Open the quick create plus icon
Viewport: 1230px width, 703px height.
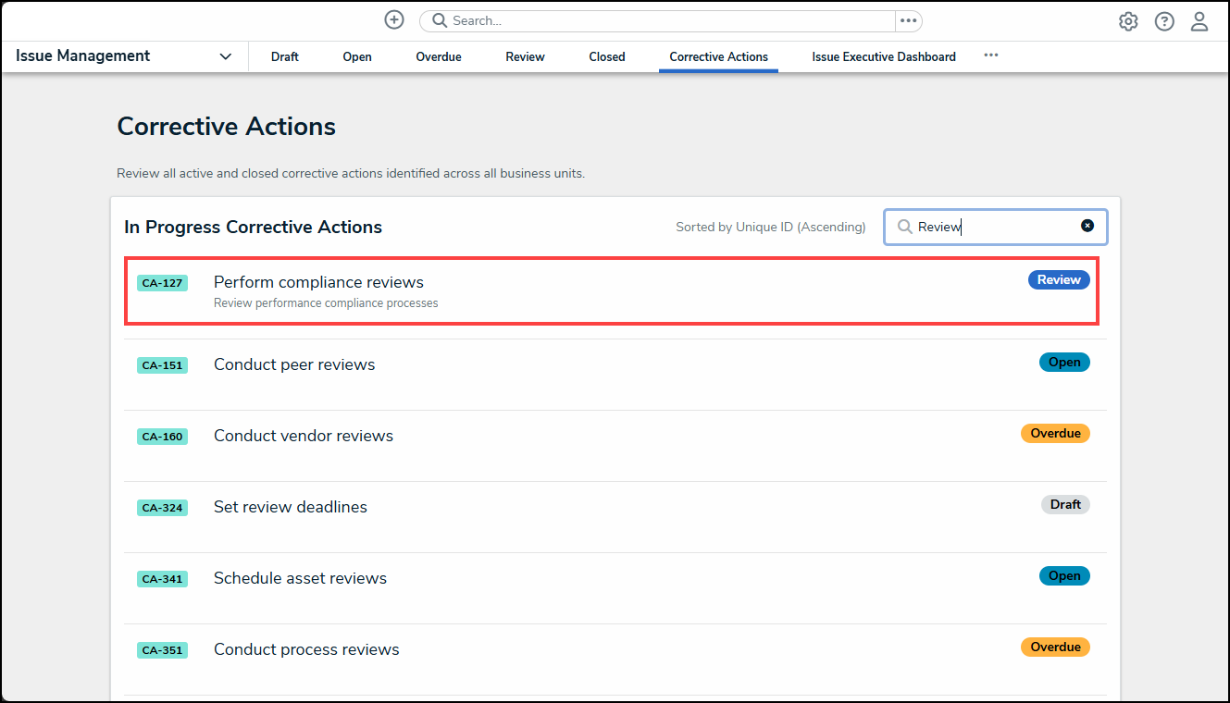[x=393, y=19]
